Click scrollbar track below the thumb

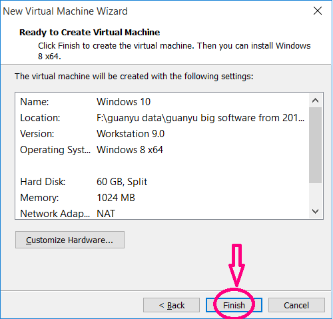[x=315, y=194]
